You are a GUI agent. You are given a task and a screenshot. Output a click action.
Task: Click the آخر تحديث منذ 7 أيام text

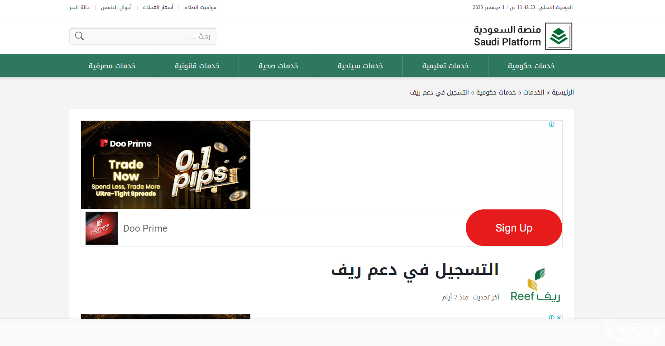(471, 297)
